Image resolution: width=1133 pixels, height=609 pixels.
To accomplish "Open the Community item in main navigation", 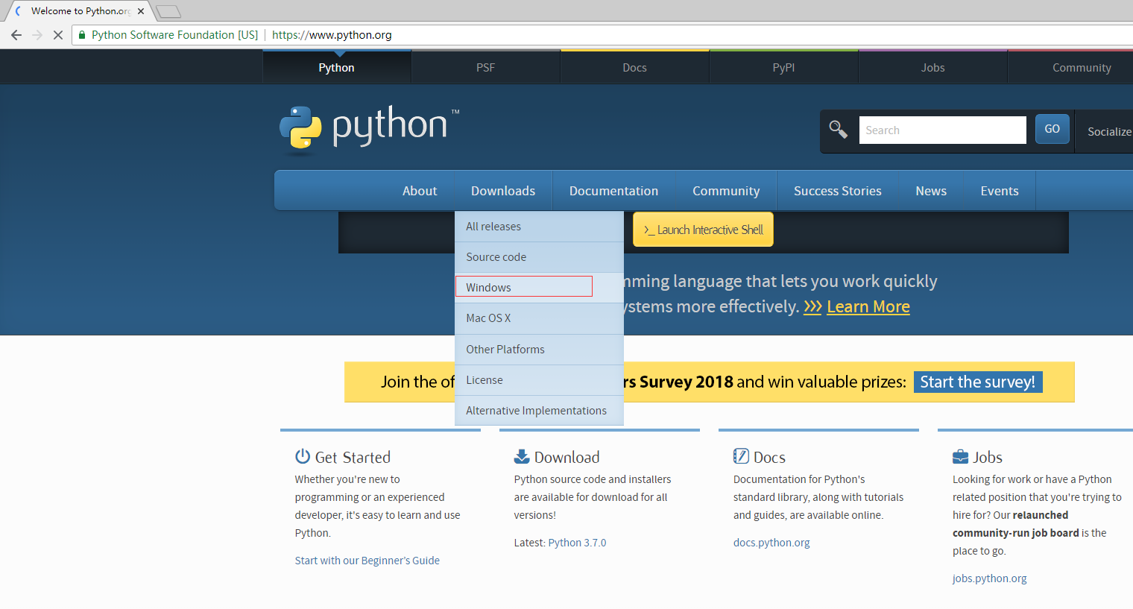I will pos(726,191).
